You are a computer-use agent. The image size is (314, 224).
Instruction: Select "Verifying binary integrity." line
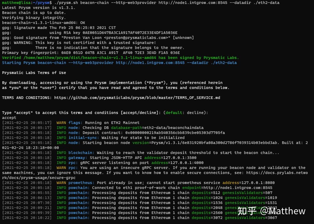tap(34, 18)
